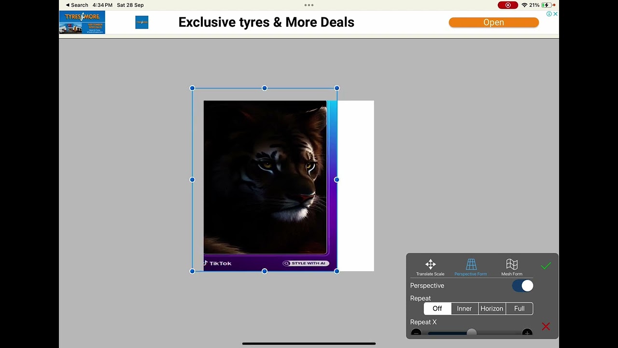Set Repeat to Off
The height and width of the screenshot is (348, 618).
click(x=437, y=308)
